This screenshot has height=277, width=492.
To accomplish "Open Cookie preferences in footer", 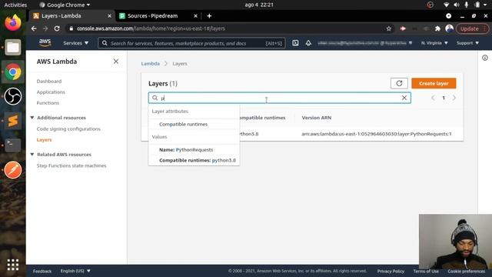I will [467, 271].
